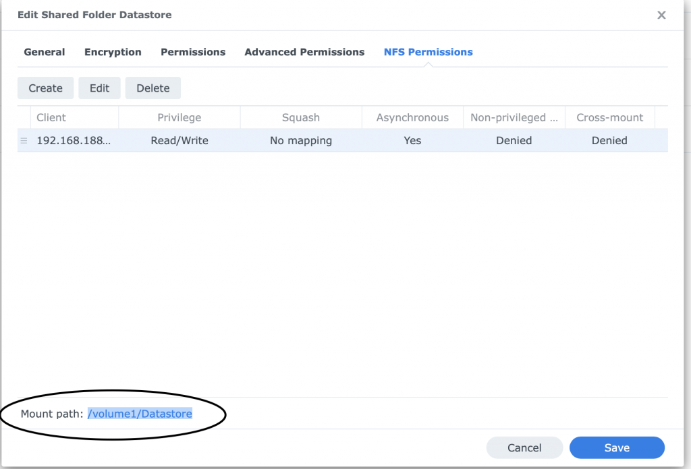
Task: Click the Privilege column header
Action: [179, 117]
